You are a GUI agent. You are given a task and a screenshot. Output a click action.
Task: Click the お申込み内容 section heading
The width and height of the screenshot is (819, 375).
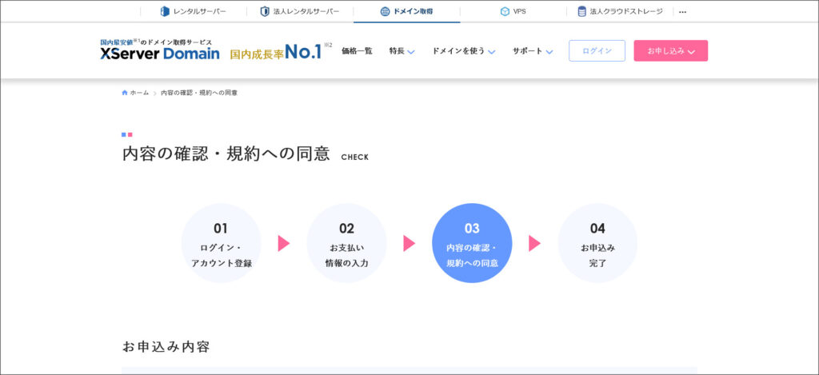pos(166,347)
